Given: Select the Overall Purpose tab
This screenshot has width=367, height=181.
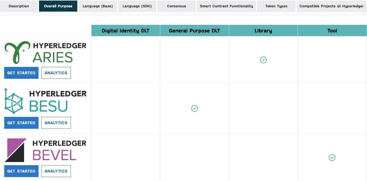Looking at the screenshot, I should (x=58, y=6).
